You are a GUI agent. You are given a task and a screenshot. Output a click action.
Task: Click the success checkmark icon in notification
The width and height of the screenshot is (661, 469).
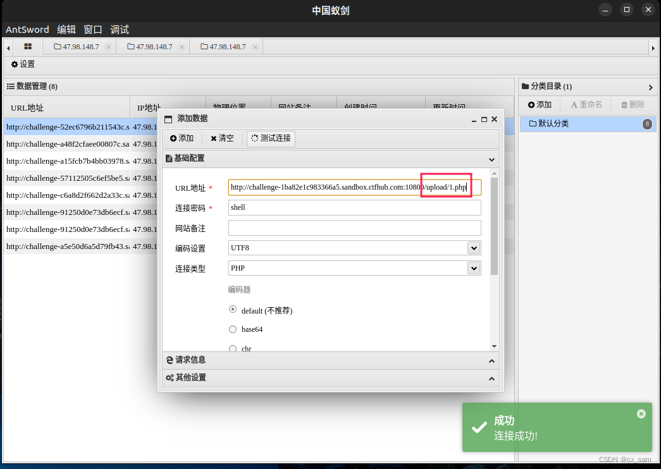[479, 428]
